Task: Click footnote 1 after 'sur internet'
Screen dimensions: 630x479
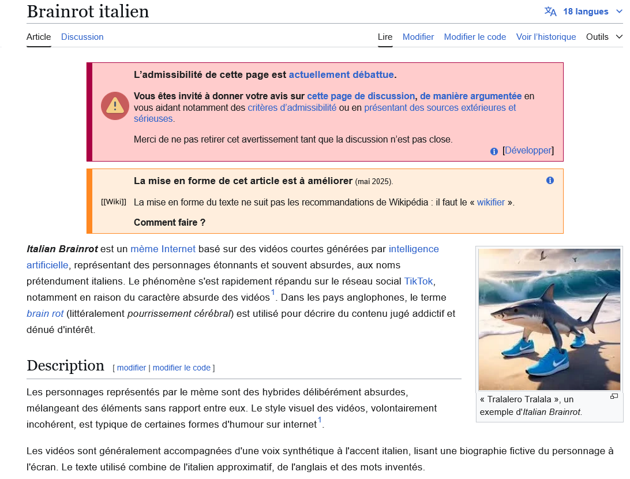Action: (320, 420)
